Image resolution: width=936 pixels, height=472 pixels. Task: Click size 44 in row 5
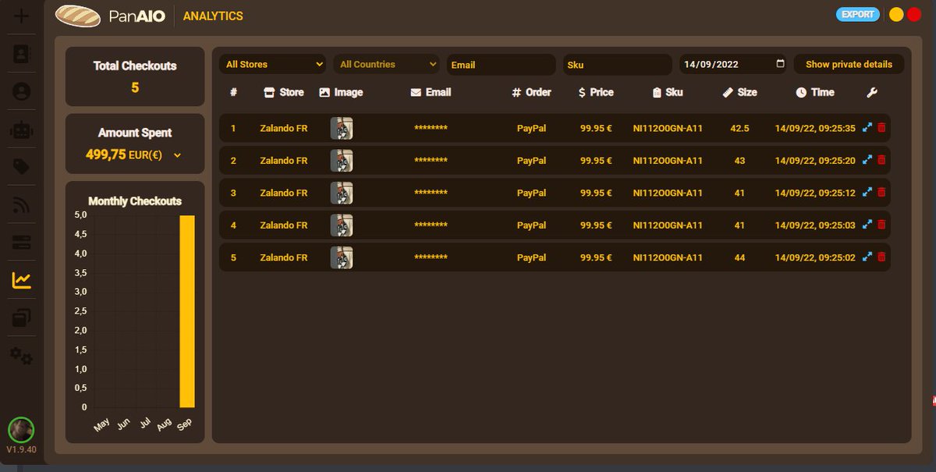739,257
